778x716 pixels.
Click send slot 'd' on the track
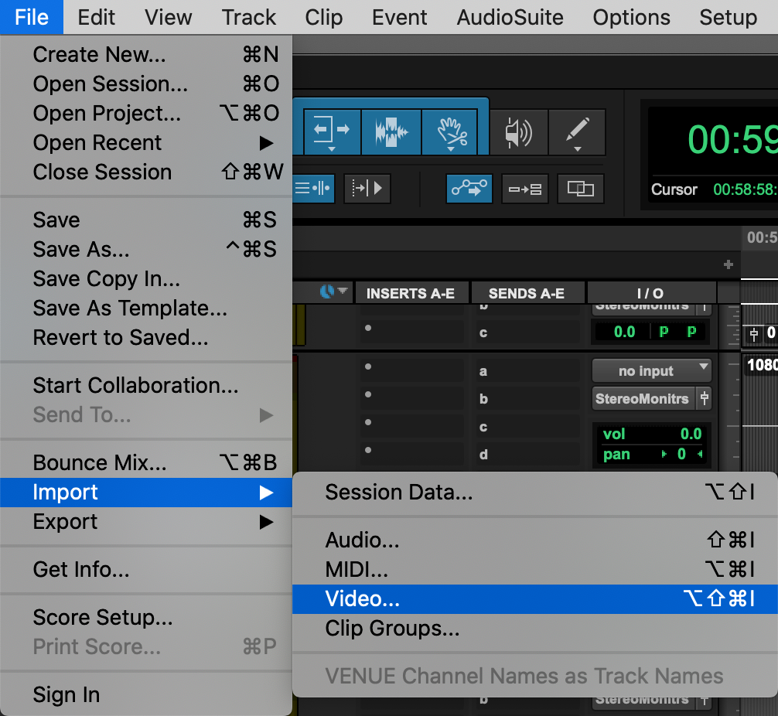click(527, 454)
